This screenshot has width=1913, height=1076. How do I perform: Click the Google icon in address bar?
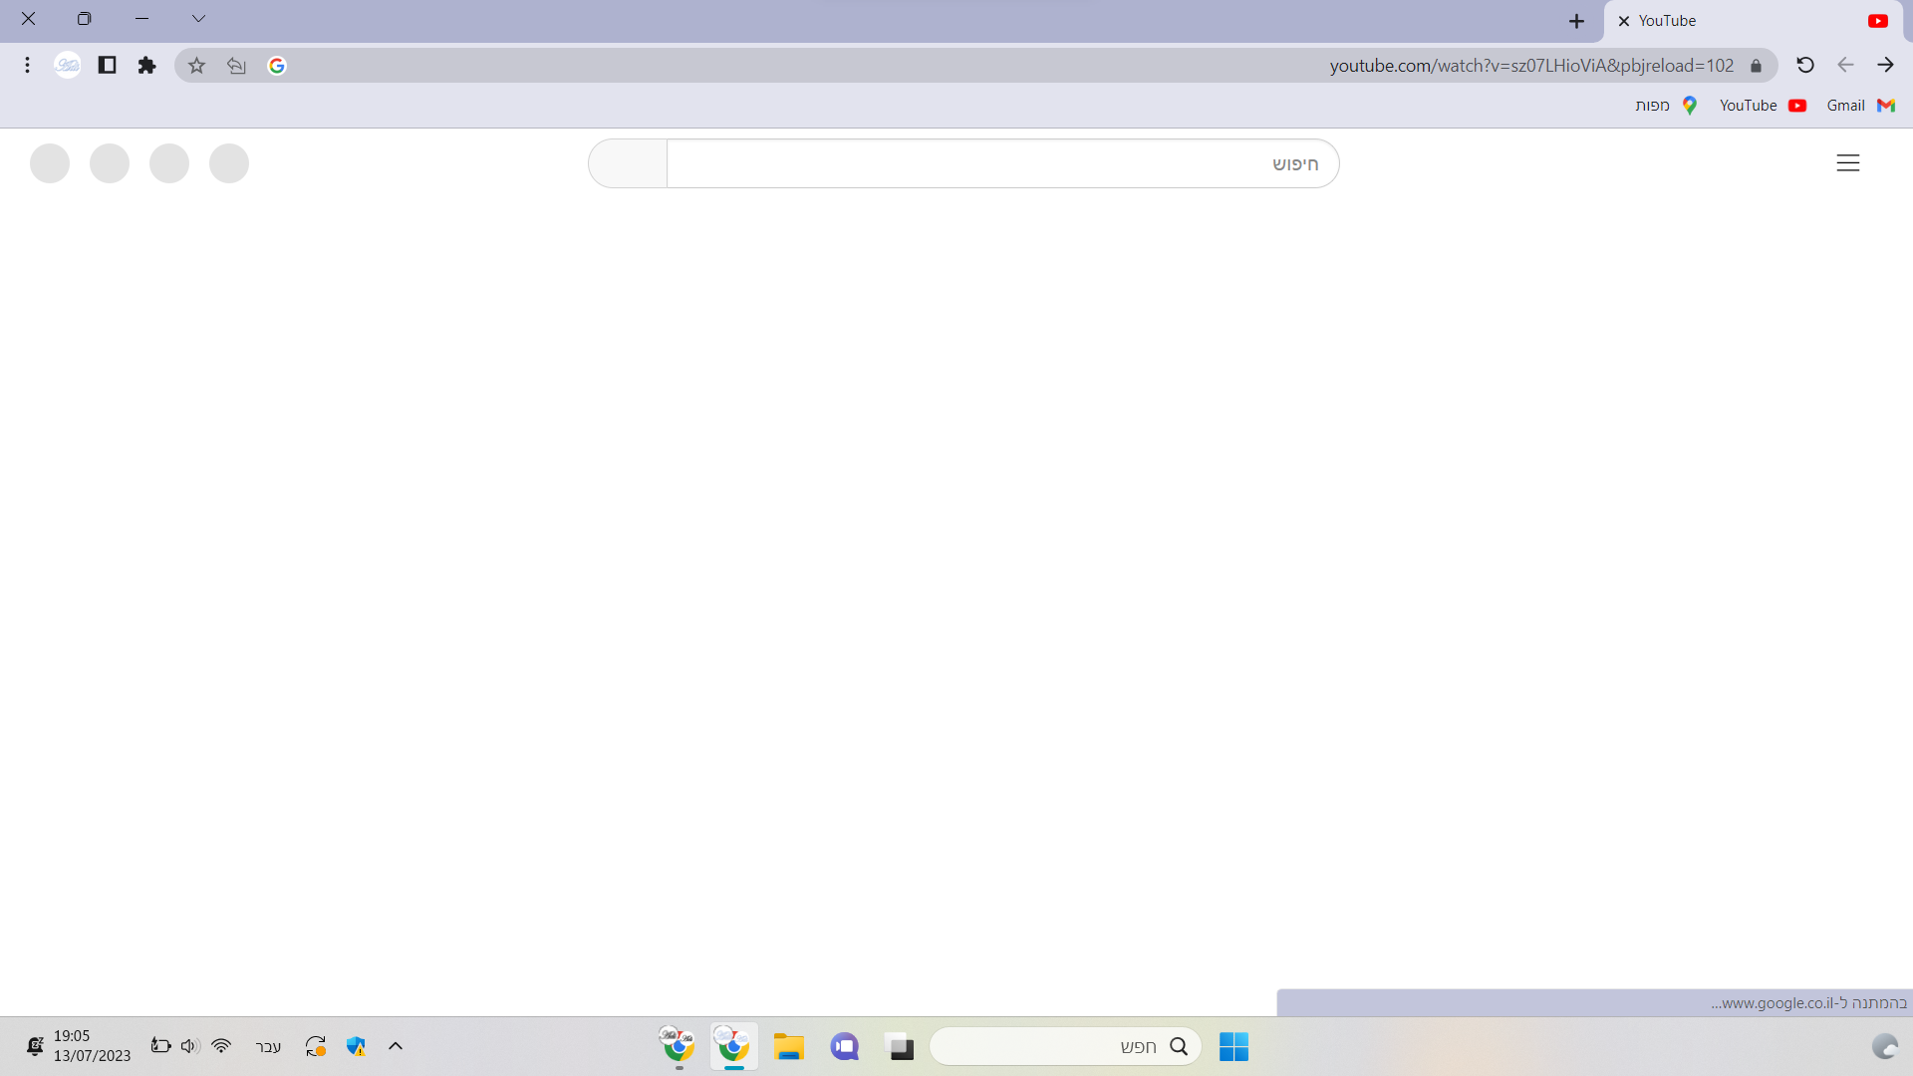pyautogui.click(x=277, y=66)
